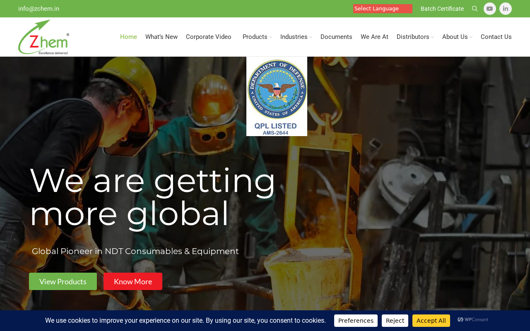Open the Batch Certificate link

(x=442, y=9)
